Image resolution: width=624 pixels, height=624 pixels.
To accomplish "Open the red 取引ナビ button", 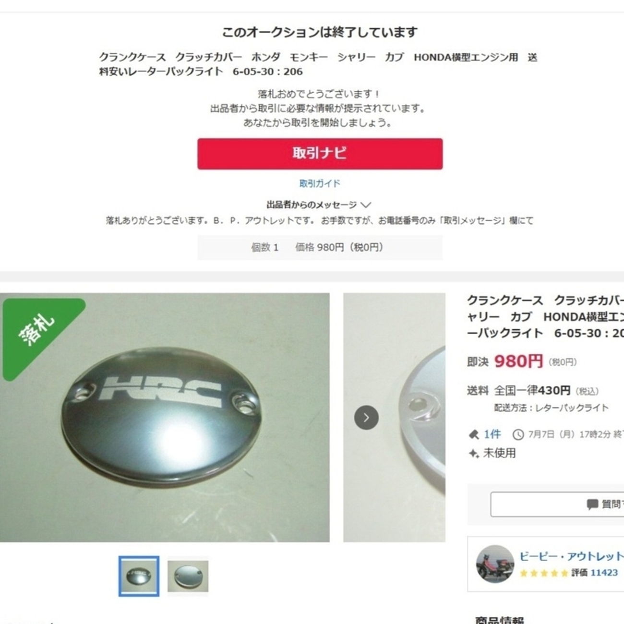I will [320, 154].
